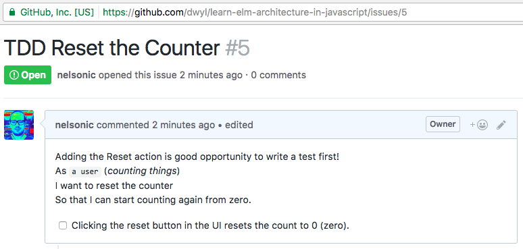Click nelsonic's colorful avatar image
The image size is (523, 249).
[19, 125]
